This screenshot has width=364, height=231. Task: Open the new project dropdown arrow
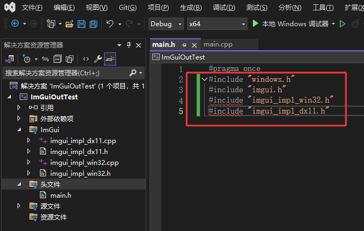click(x=60, y=23)
